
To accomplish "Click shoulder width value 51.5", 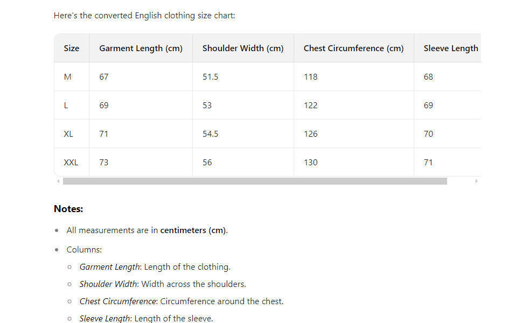I will tap(210, 77).
